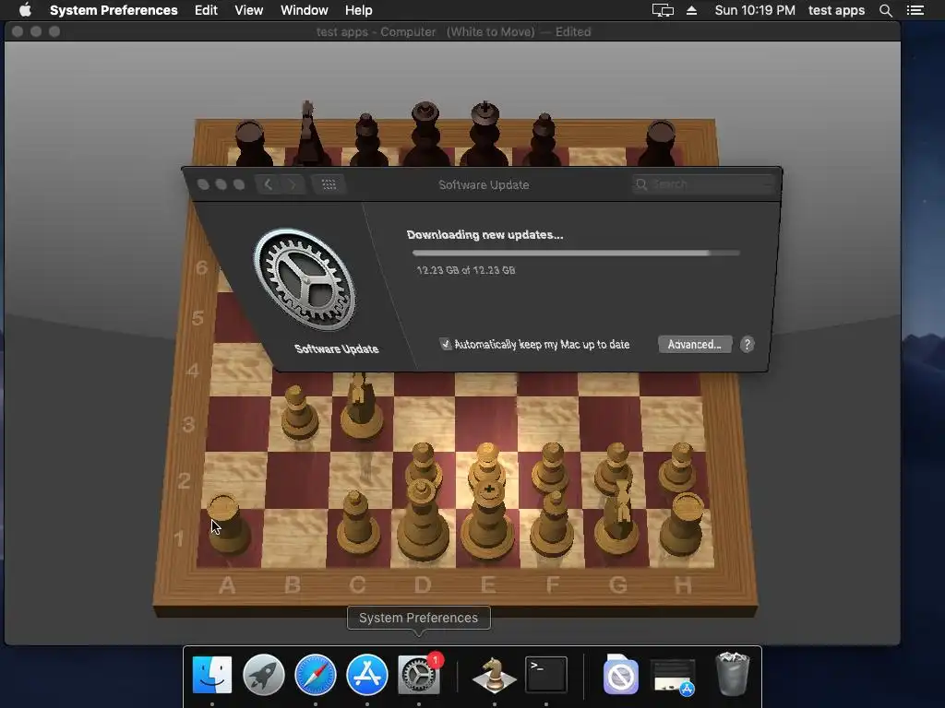The width and height of the screenshot is (945, 708).
Task: Select the white pawn on B3
Action: pos(299,412)
